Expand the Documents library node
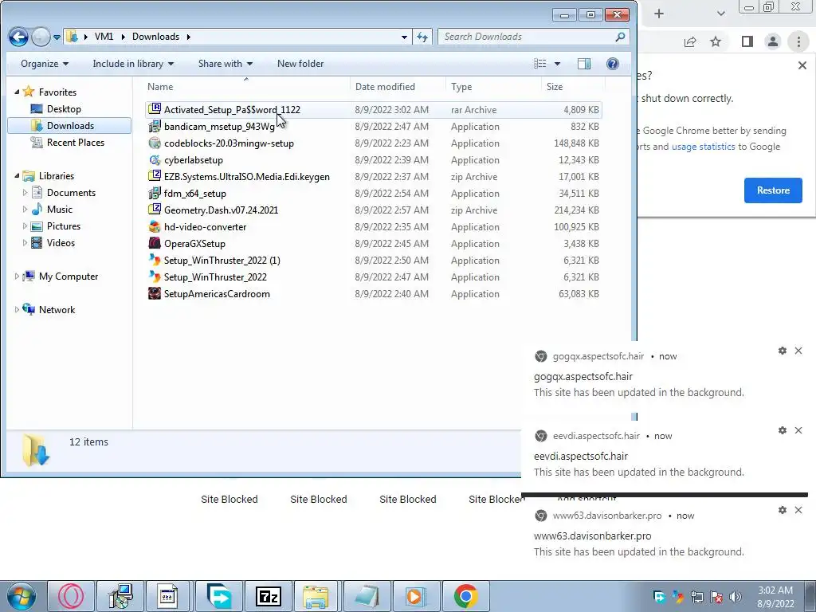The height and width of the screenshot is (612, 816). coord(25,193)
